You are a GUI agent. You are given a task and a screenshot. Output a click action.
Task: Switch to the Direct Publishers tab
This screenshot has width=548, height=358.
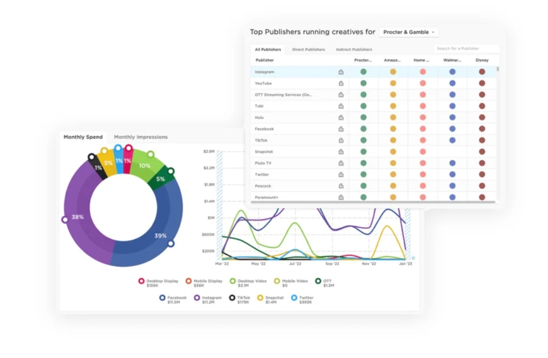click(309, 50)
